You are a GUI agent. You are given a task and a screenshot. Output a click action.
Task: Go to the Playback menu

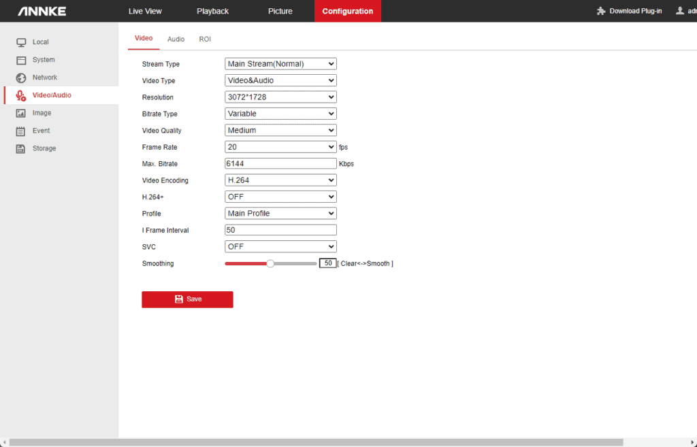212,11
